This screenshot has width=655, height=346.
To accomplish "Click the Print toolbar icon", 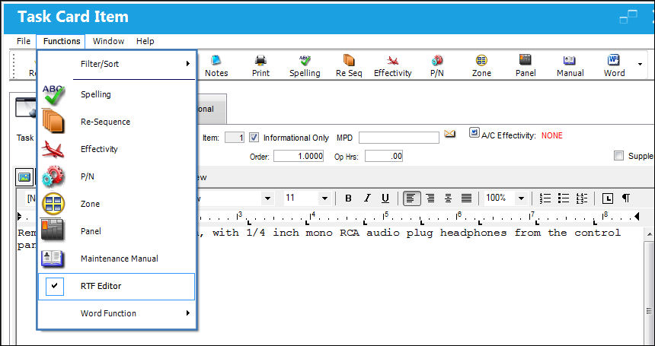I will [260, 60].
